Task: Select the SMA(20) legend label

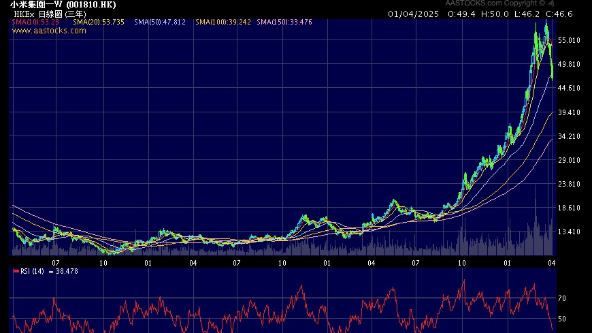Action: tap(99, 22)
